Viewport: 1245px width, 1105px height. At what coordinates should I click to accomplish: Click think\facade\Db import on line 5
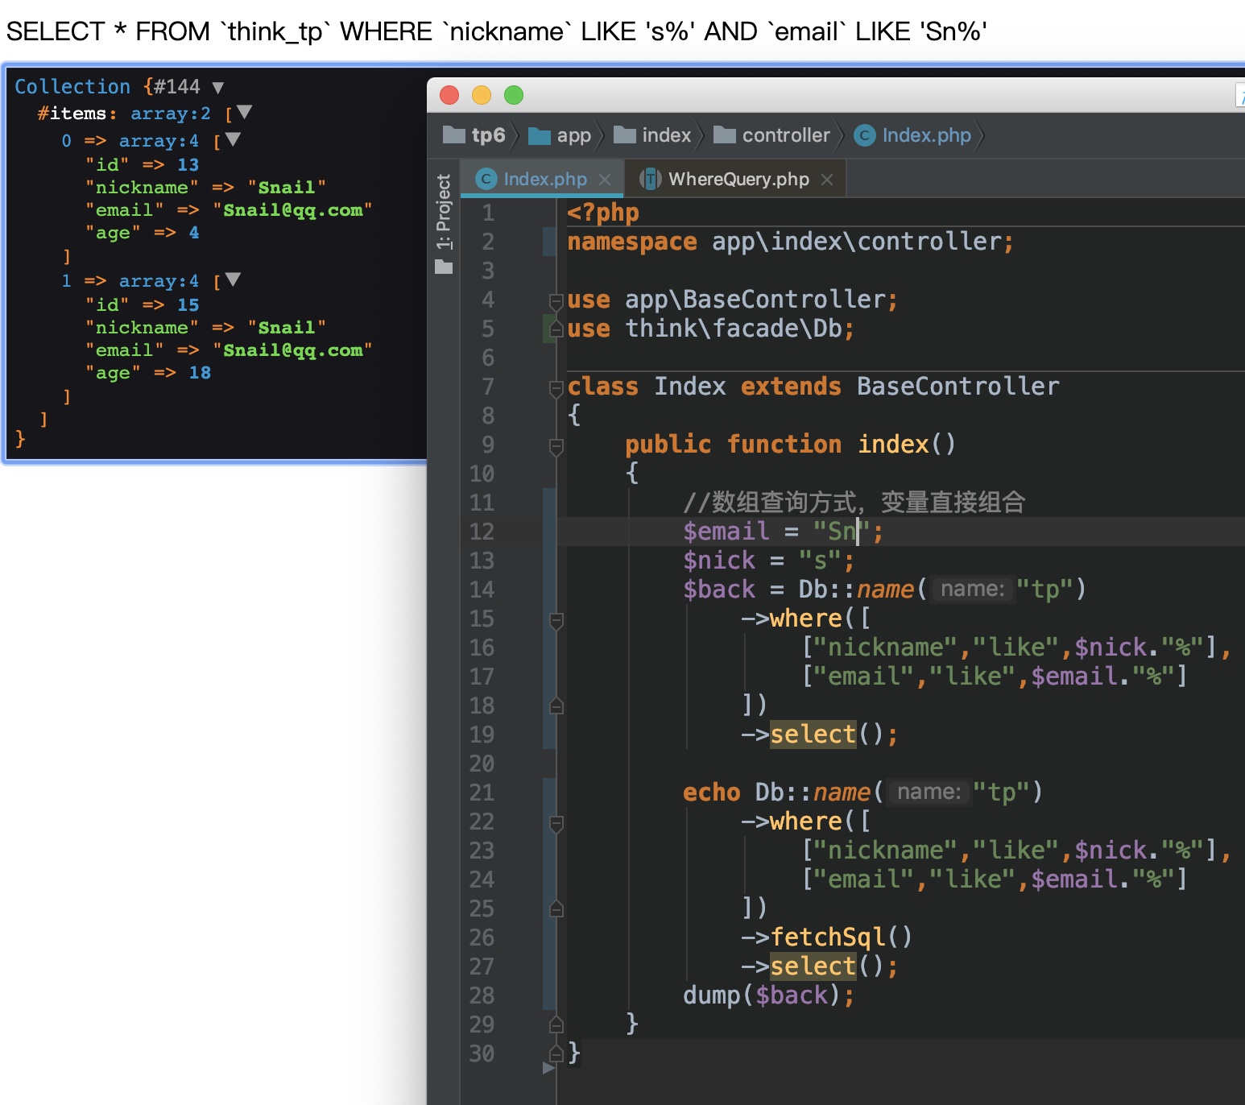pos(734,329)
